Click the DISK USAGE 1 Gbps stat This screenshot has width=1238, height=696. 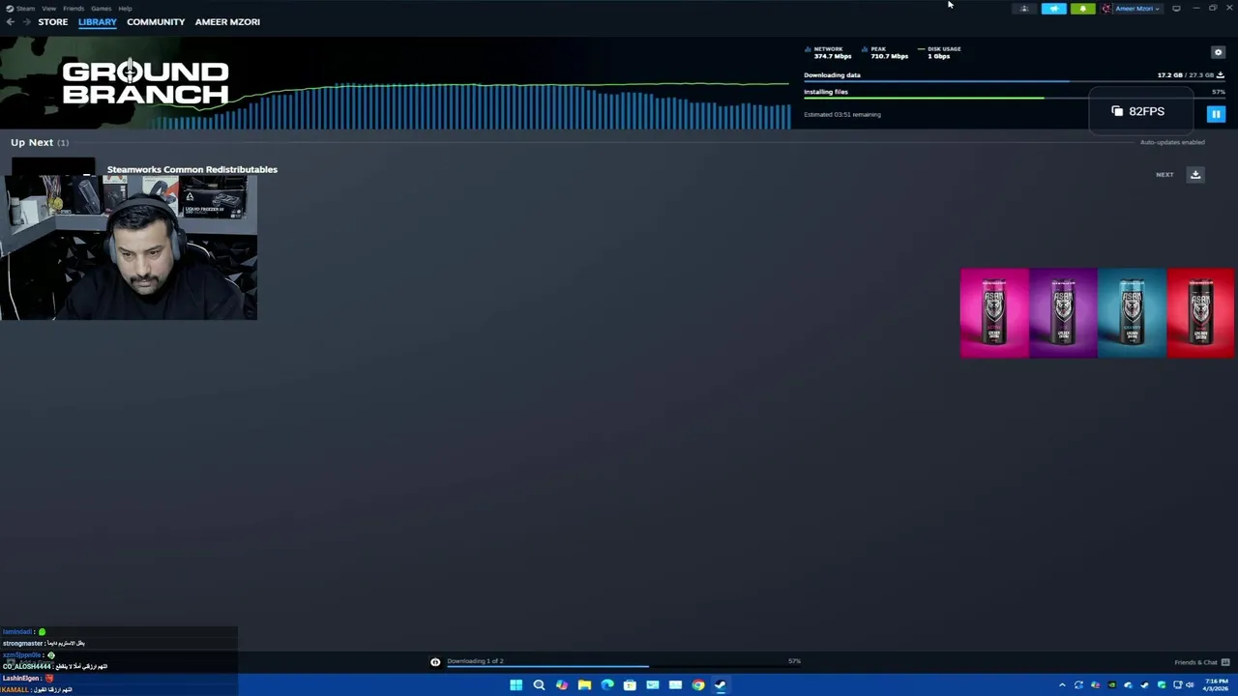click(x=939, y=52)
